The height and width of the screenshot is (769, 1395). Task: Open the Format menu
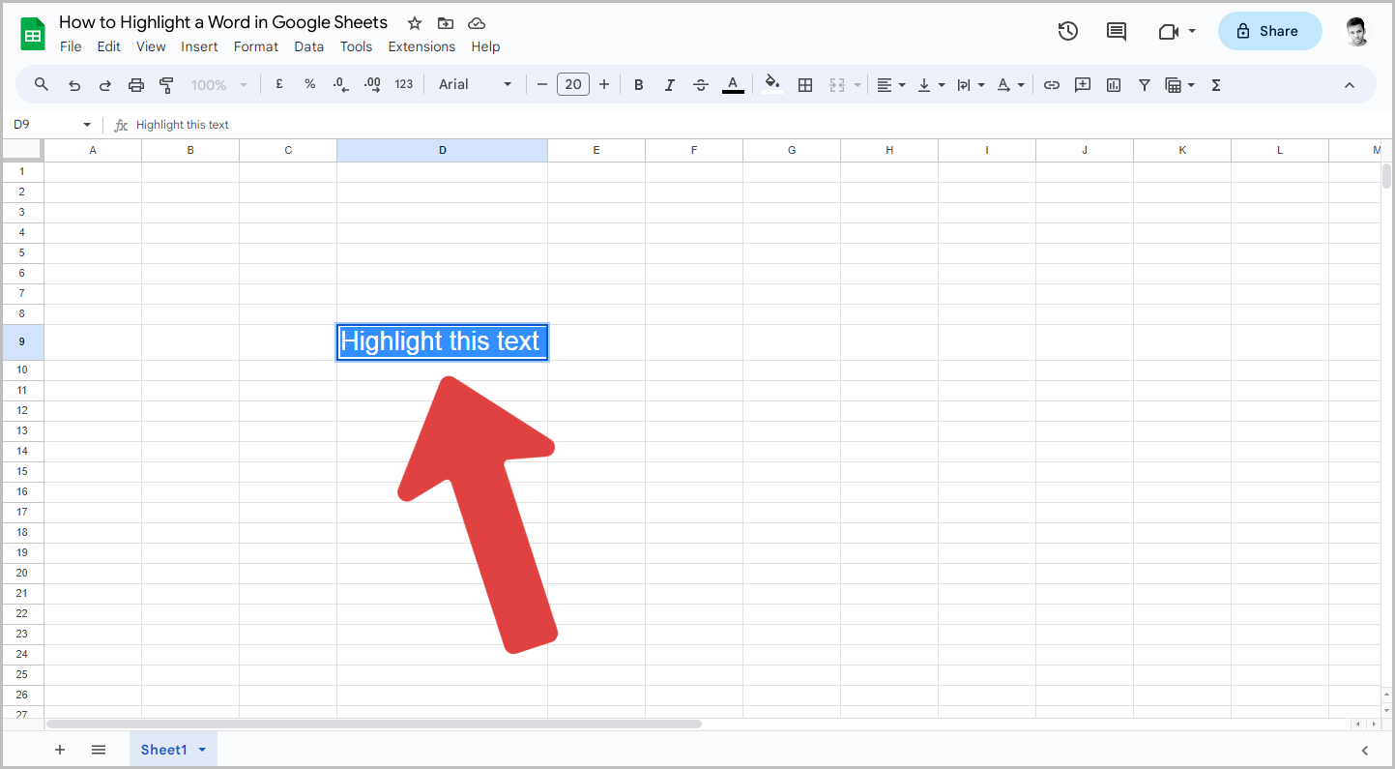(255, 45)
